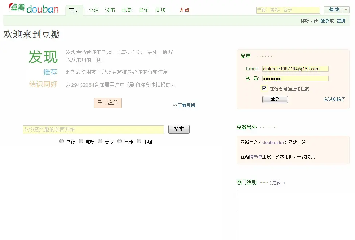The image size is (355, 240).
Task: Pick the 小组 radio button
Action: click(139, 142)
